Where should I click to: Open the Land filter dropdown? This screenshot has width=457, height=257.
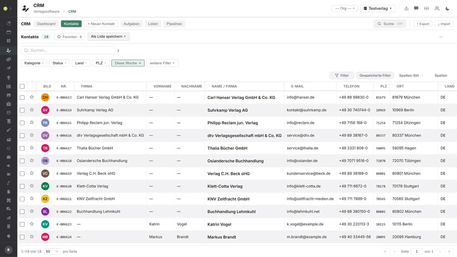click(81, 63)
